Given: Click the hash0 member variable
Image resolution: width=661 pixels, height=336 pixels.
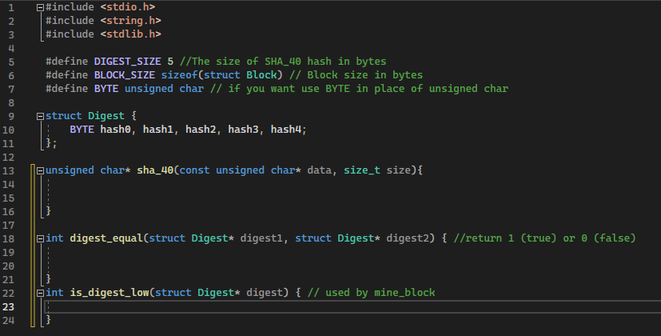Looking at the screenshot, I should 115,129.
